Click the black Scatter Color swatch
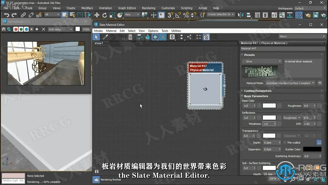This screenshot has height=185, width=328. (x=312, y=149)
